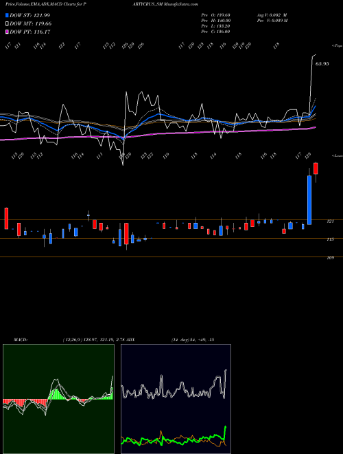Select the 'DOW MT: 119.66' legend text
343x454 pixels.
click(x=31, y=24)
